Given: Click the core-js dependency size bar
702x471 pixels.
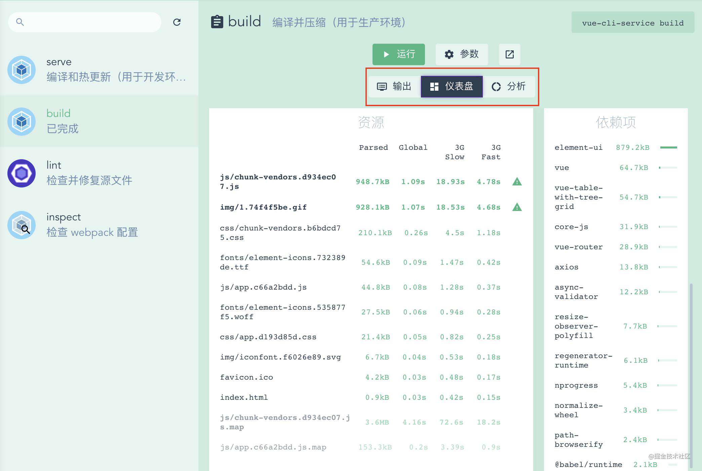Looking at the screenshot, I should click(x=668, y=227).
